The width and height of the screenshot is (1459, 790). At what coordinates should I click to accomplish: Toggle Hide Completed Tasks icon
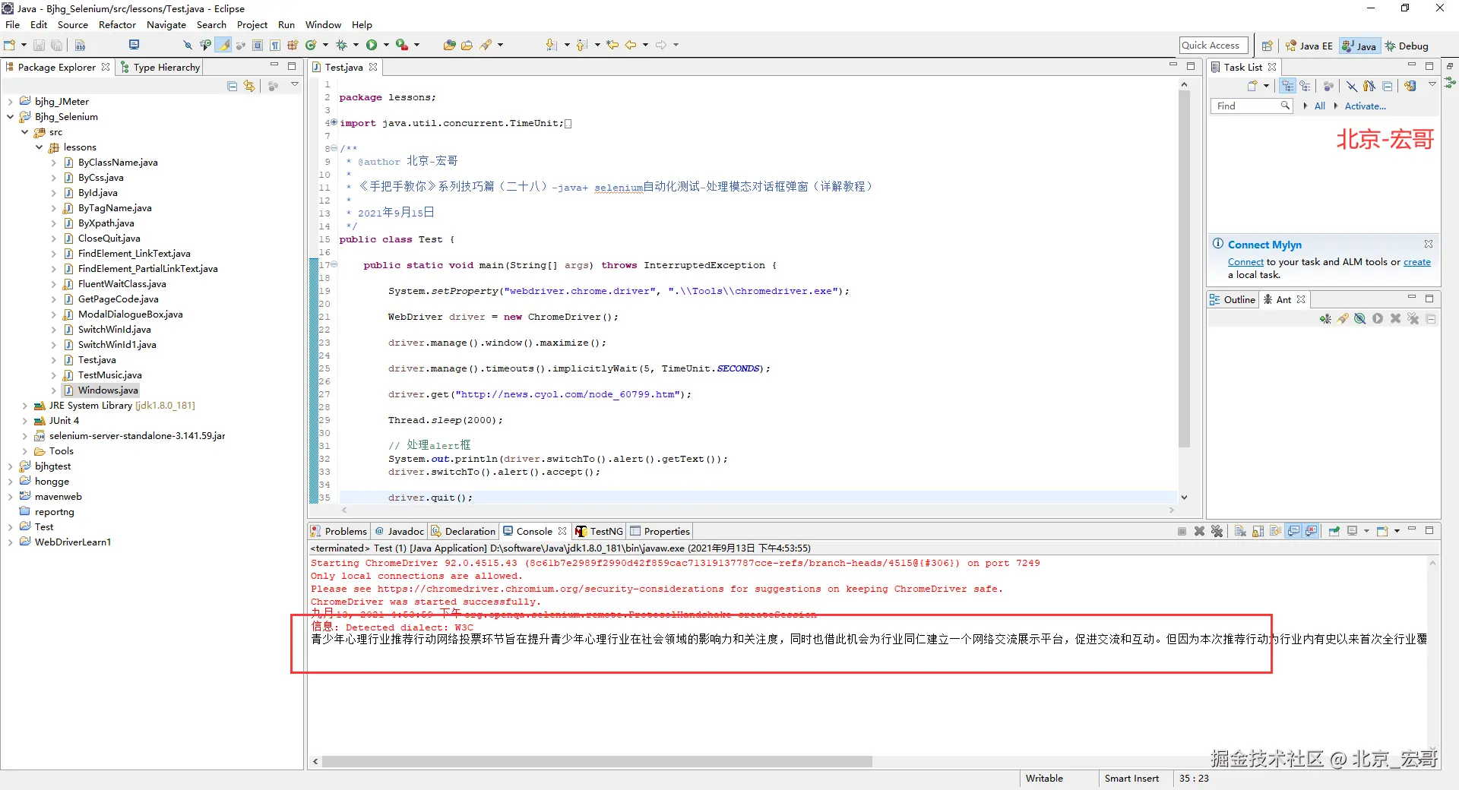(1352, 86)
